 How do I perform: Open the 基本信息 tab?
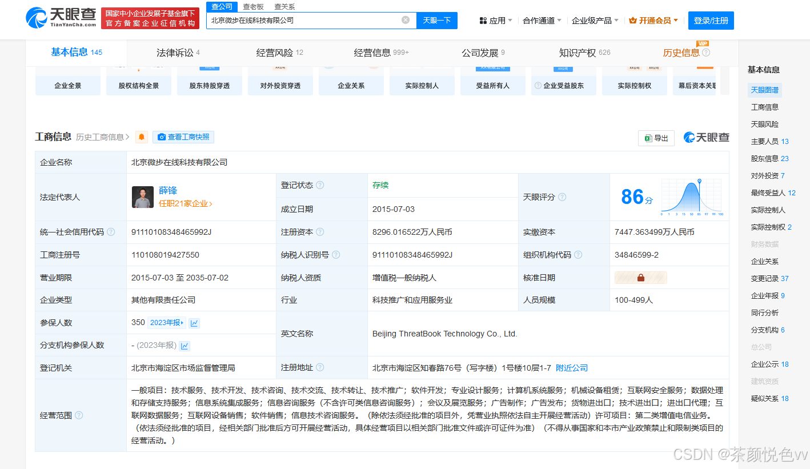pos(77,53)
